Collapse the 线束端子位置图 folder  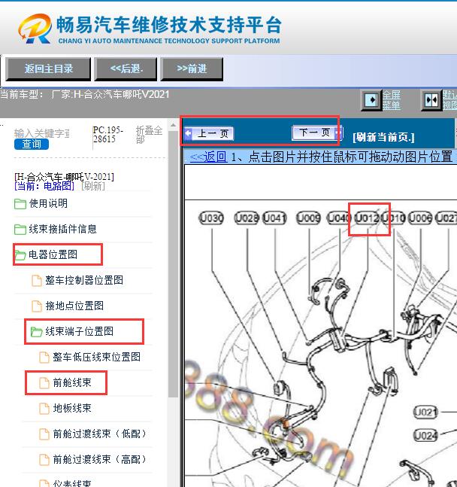(80, 331)
